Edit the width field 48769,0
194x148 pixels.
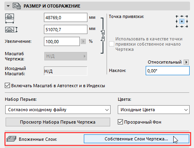(x=65, y=18)
